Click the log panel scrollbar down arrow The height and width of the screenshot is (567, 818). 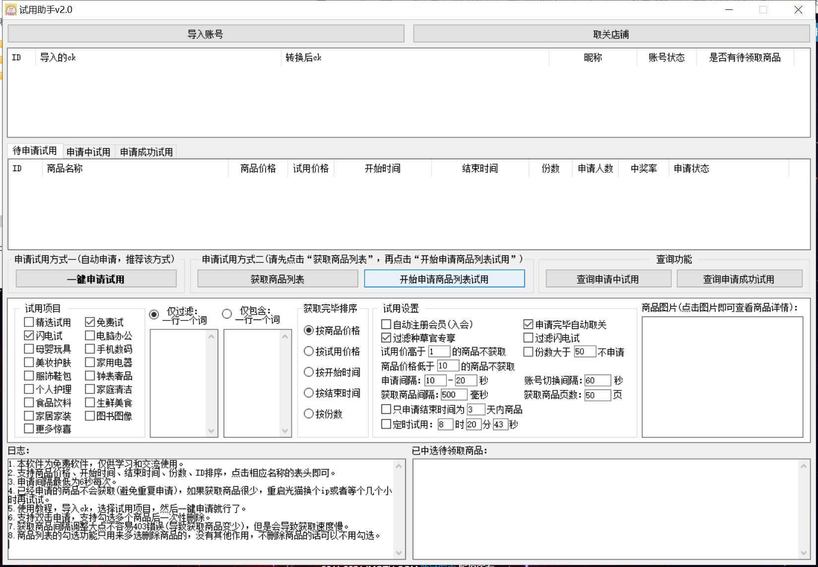[399, 553]
